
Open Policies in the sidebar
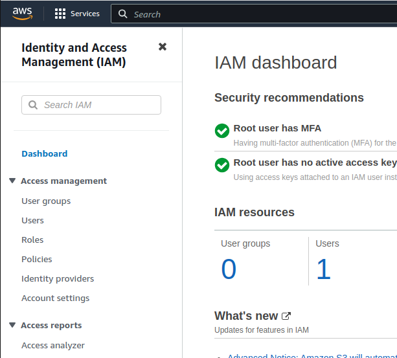coord(37,259)
